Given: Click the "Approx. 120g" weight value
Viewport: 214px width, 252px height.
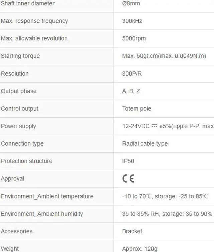Looking at the screenshot, I should (140, 249).
